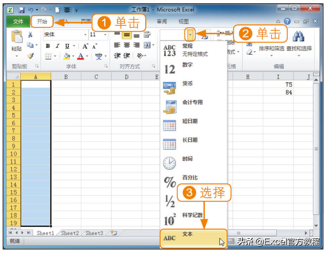Align text left in the alignment group

pos(117,45)
